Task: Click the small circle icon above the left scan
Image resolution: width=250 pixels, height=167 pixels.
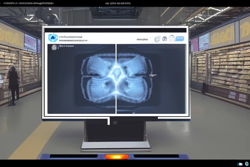Action: [x=54, y=48]
